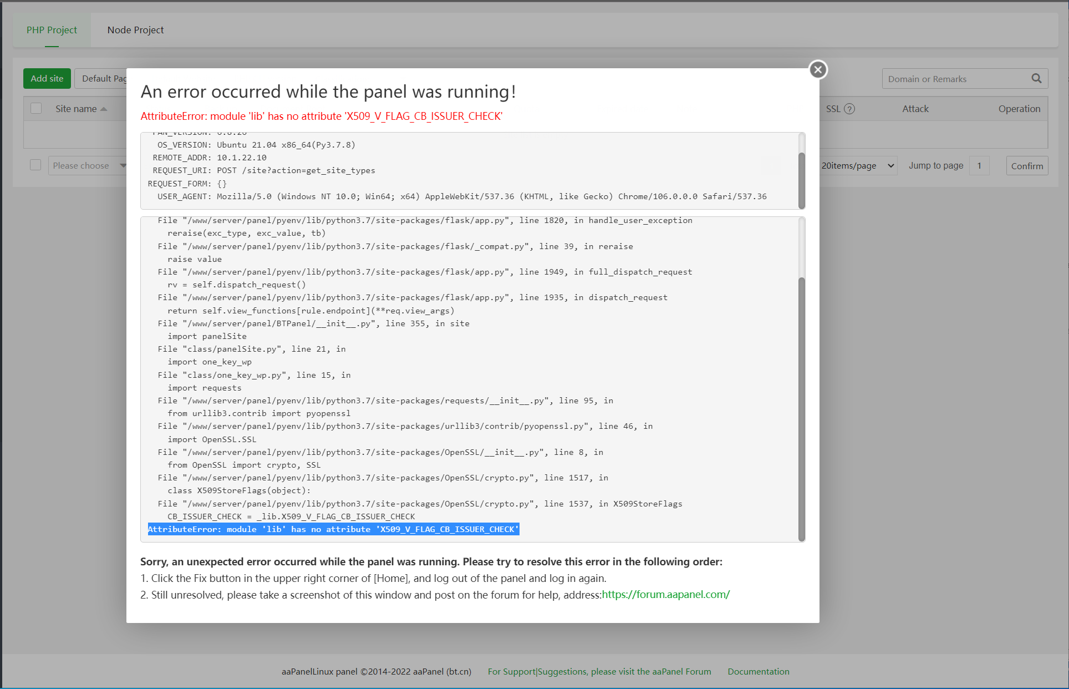Screen dimensions: 1069x689
Task: Click the Add site button
Action: (47, 79)
